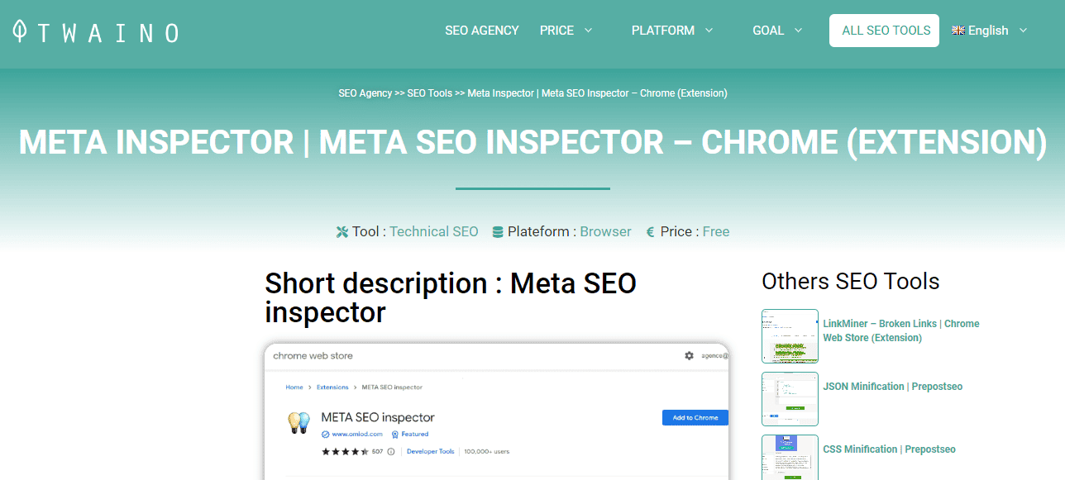
Task: Click the rating info circle icon
Action: 391,452
